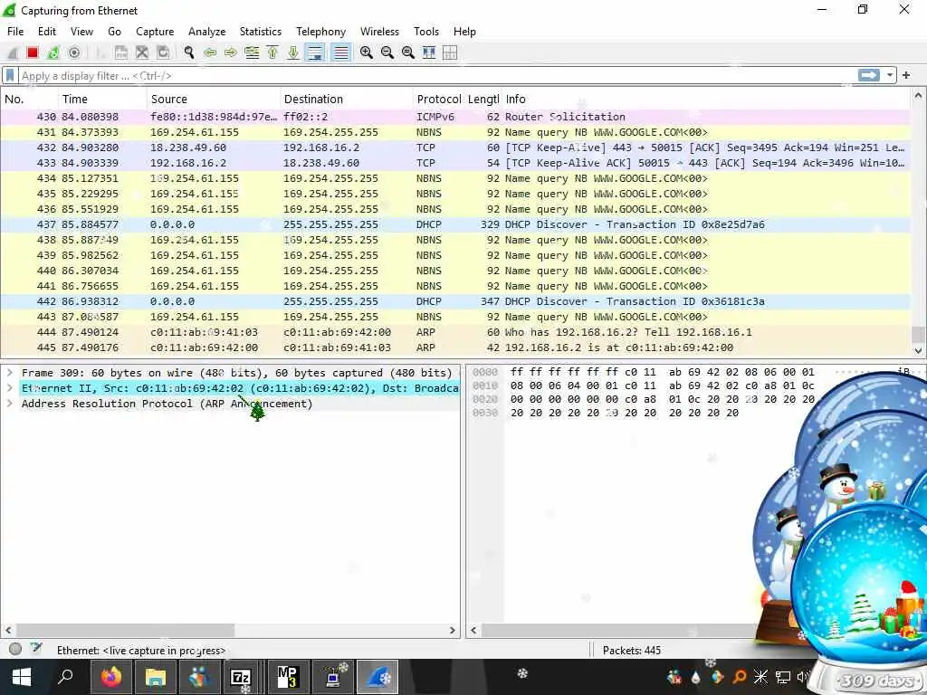
Task: Open the Telephony menu
Action: point(321,32)
